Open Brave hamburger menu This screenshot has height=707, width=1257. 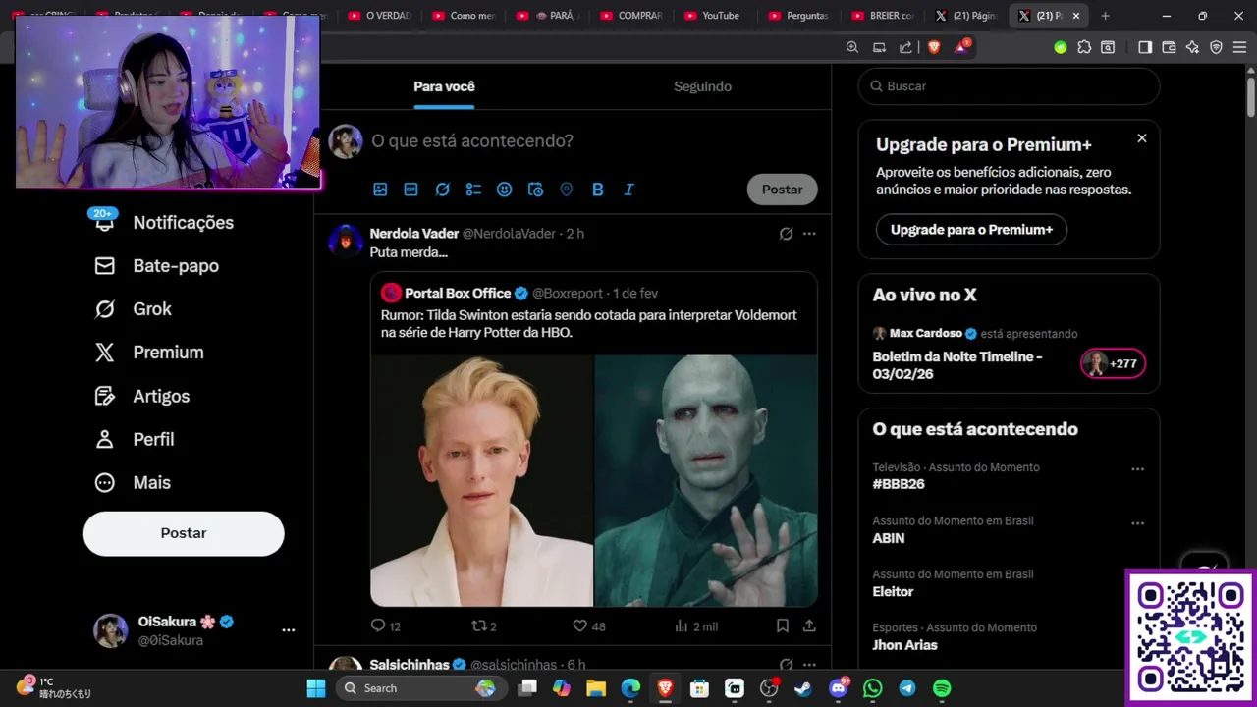click(x=1239, y=47)
